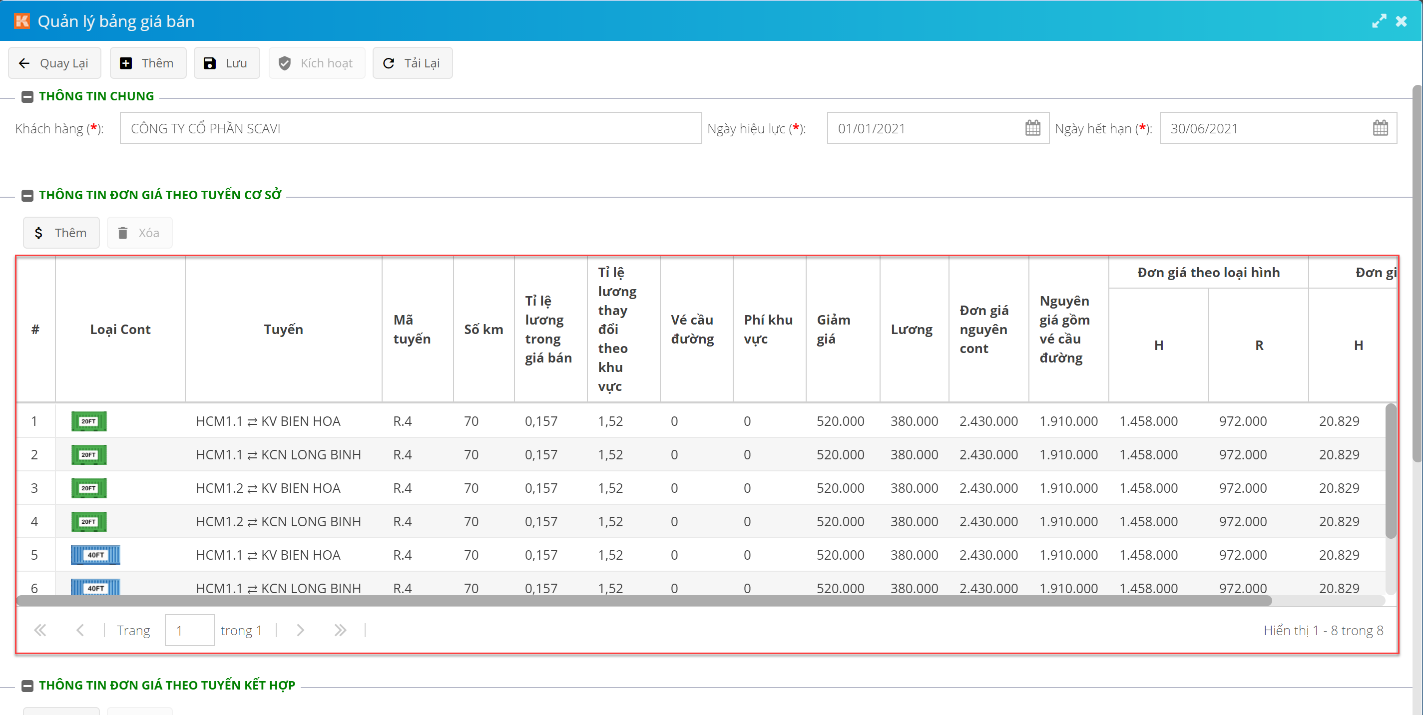Open the Ngày hiệu lực calendar picker

1032,128
